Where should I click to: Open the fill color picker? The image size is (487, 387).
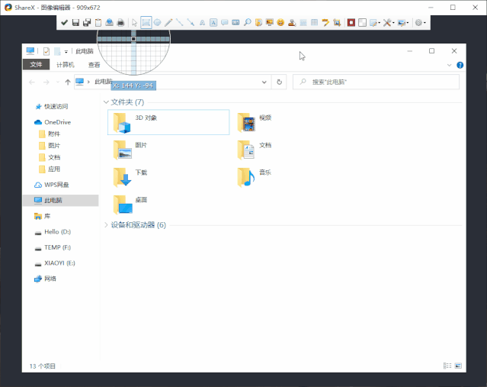(362, 22)
